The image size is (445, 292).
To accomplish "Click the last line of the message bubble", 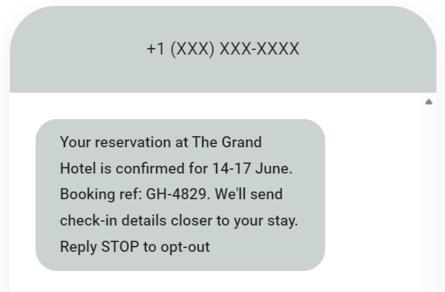I will 134,246.
